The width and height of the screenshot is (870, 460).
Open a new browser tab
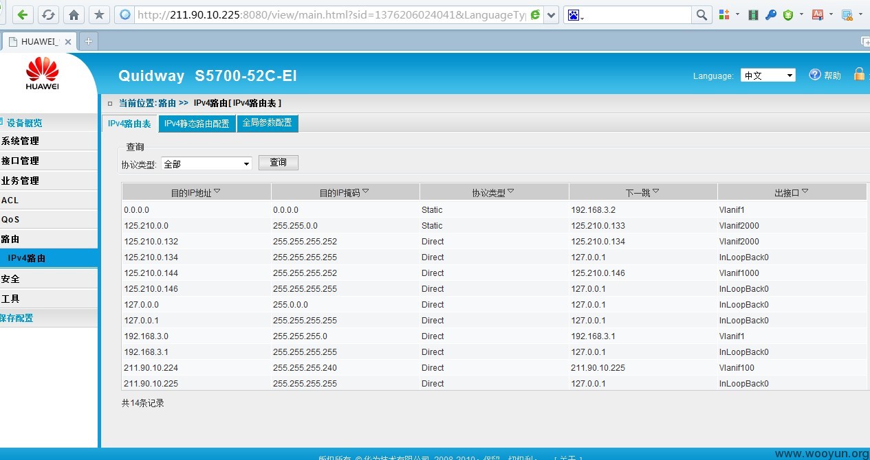click(x=88, y=41)
